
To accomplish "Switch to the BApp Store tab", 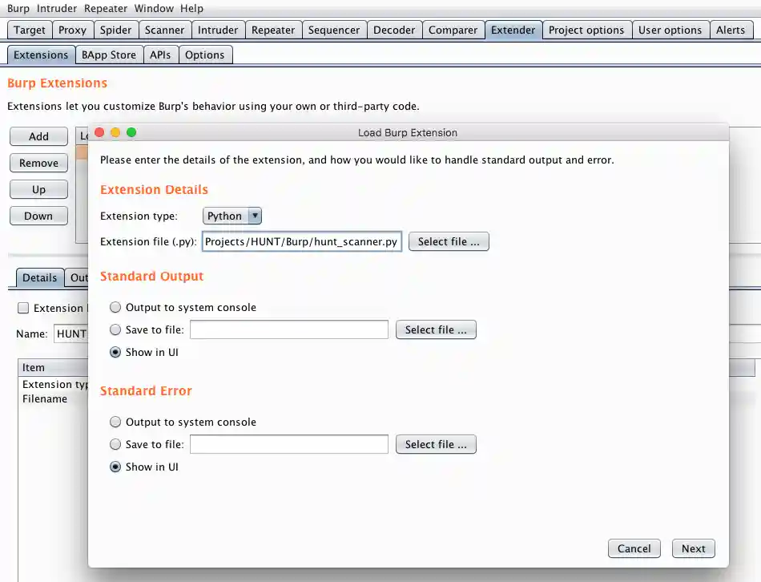I will tap(109, 55).
